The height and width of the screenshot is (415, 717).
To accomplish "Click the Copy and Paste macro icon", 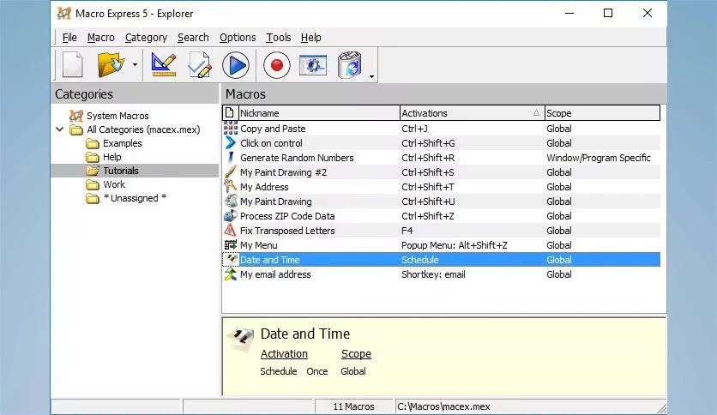I will (x=231, y=129).
